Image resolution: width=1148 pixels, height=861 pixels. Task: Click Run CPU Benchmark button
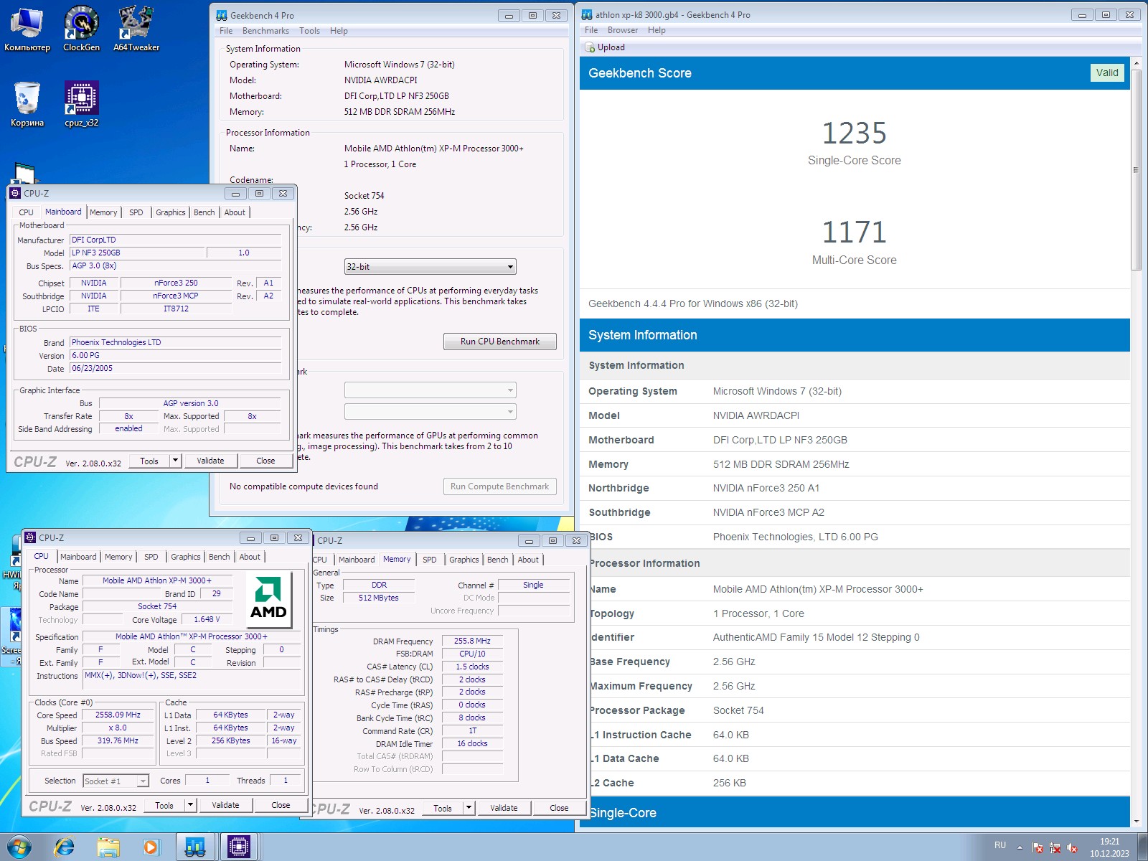tap(500, 342)
